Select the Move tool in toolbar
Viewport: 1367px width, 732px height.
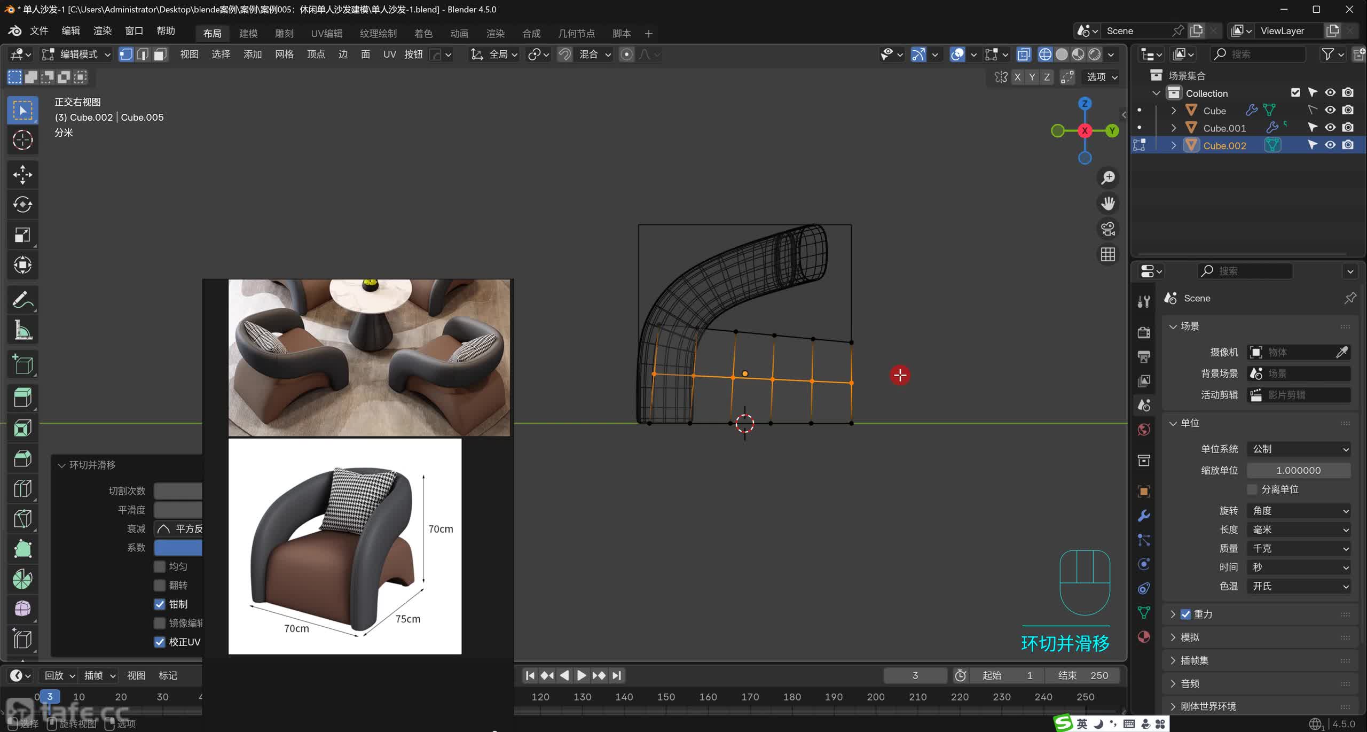click(22, 174)
